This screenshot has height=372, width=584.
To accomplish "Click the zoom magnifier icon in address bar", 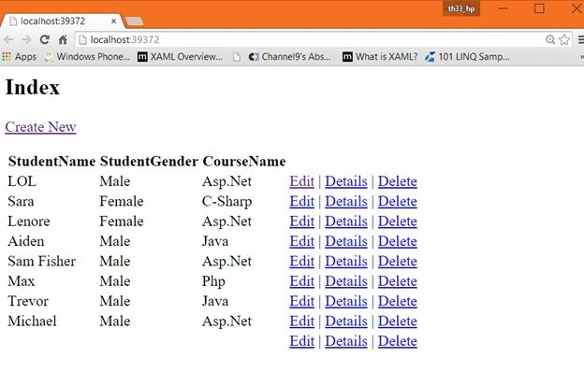I will click(x=550, y=39).
